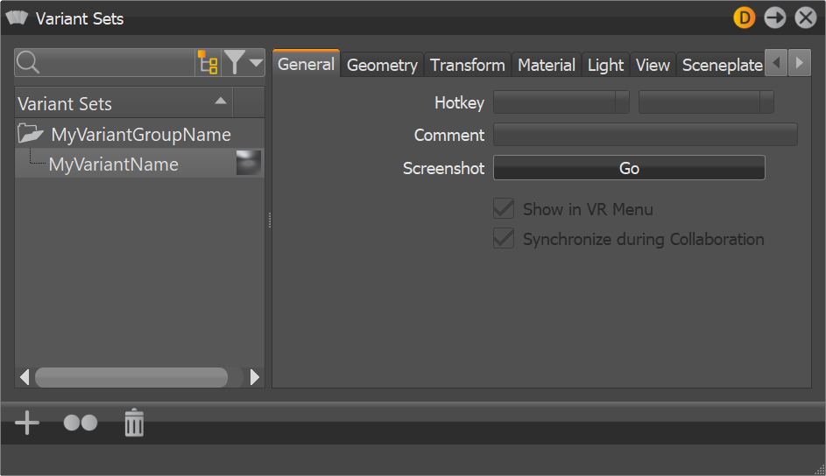Click the duplicate variant set circles icon

click(81, 423)
